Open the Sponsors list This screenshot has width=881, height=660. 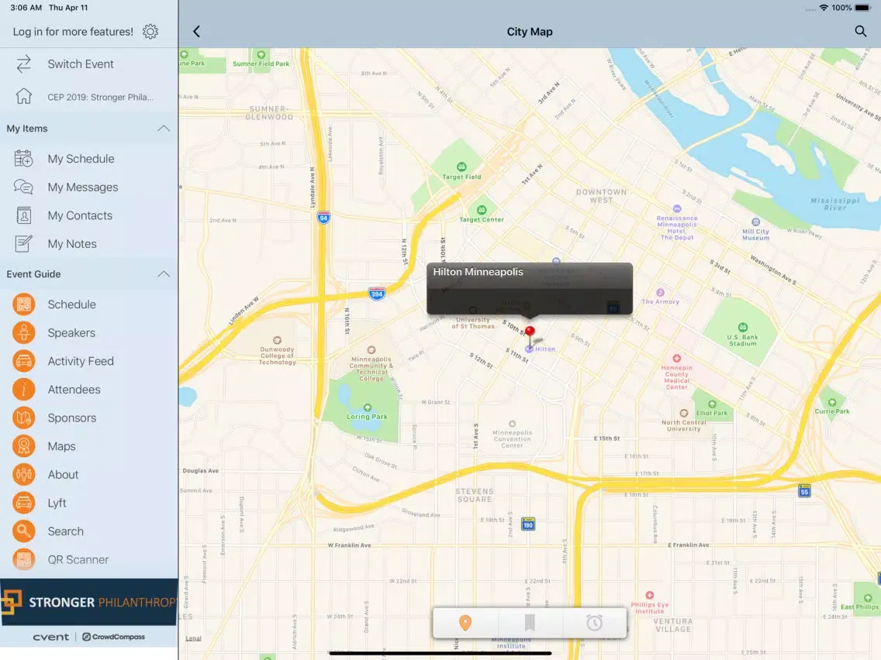click(x=88, y=418)
